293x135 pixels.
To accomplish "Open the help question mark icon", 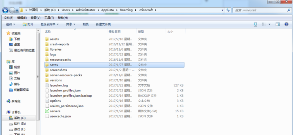I will 286,24.
